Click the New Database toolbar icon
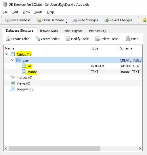 [x=7, y=20]
